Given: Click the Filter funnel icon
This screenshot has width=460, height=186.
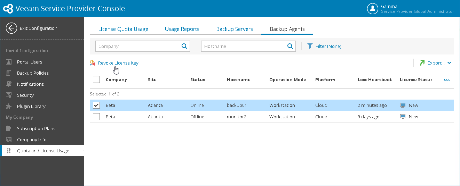Looking at the screenshot, I should click(310, 46).
